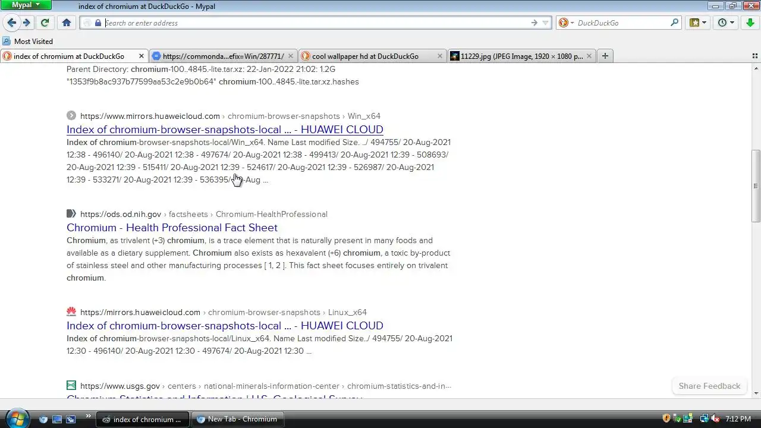Switch to the commondatastorage Win/287771 tab
This screenshot has height=428, width=761.
[223, 56]
